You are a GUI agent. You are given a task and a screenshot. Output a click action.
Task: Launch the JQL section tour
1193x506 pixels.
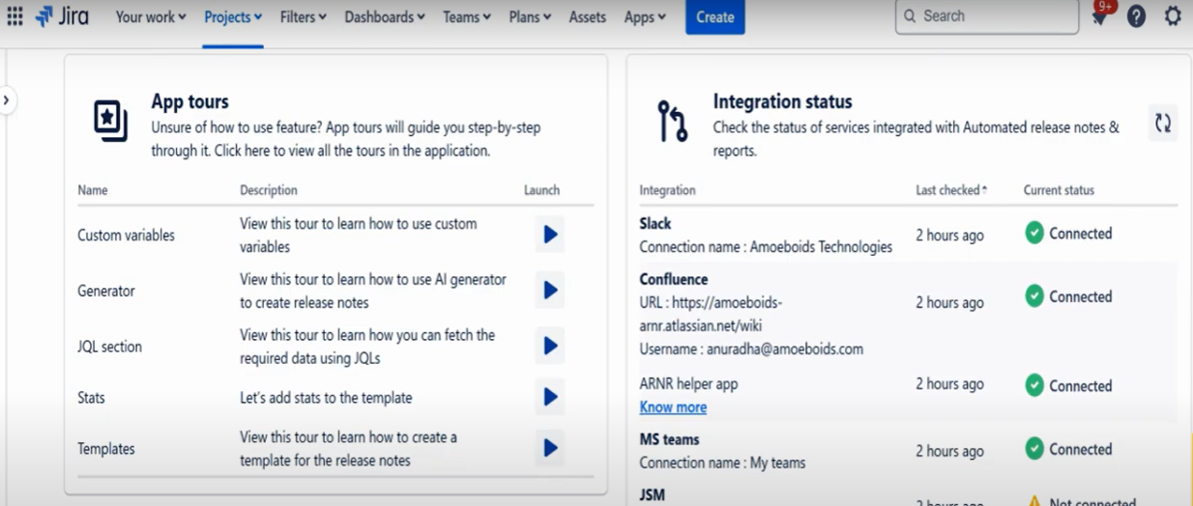click(550, 346)
